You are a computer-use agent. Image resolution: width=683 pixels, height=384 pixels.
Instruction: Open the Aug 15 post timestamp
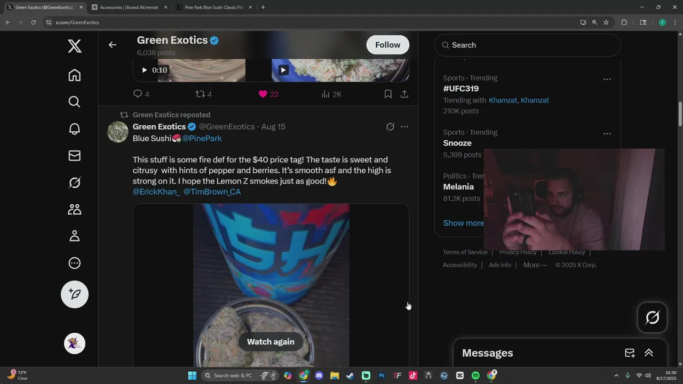tap(273, 126)
